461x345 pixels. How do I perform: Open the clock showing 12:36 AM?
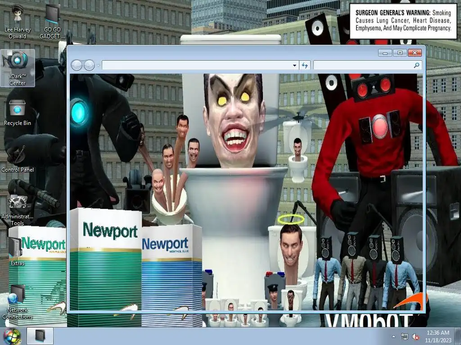pyautogui.click(x=438, y=336)
